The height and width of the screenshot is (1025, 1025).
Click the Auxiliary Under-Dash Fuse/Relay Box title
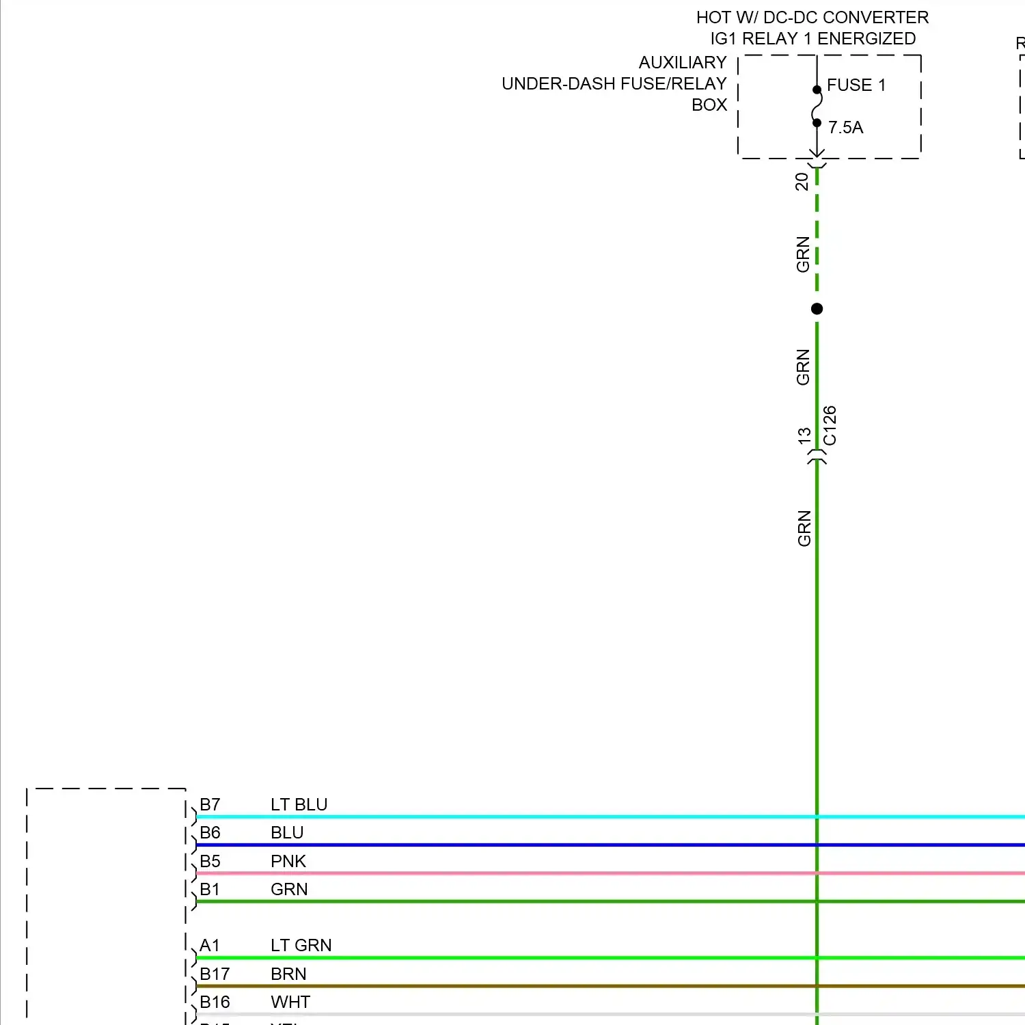click(615, 83)
